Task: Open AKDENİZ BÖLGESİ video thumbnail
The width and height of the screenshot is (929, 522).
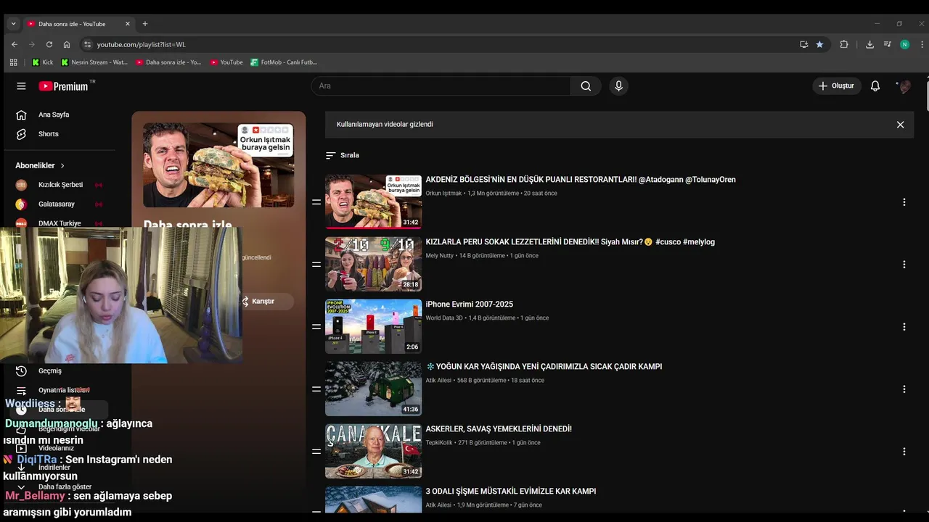Action: point(373,202)
